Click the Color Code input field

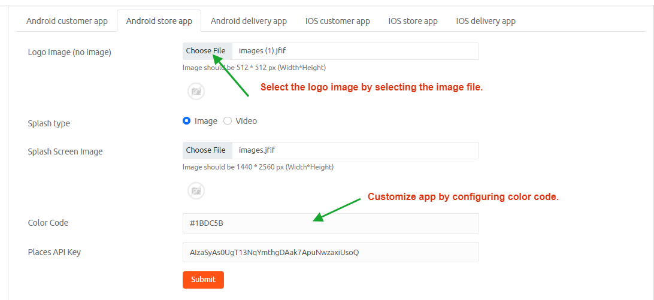click(331, 223)
